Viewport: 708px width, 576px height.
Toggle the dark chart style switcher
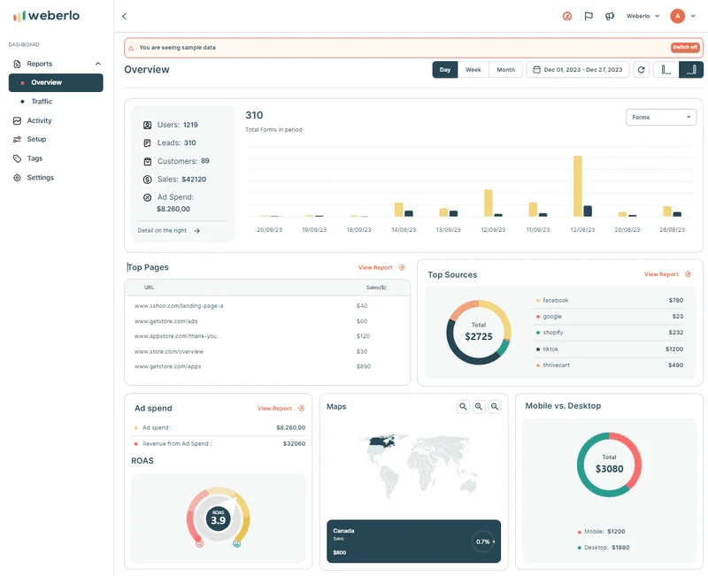pyautogui.click(x=691, y=69)
